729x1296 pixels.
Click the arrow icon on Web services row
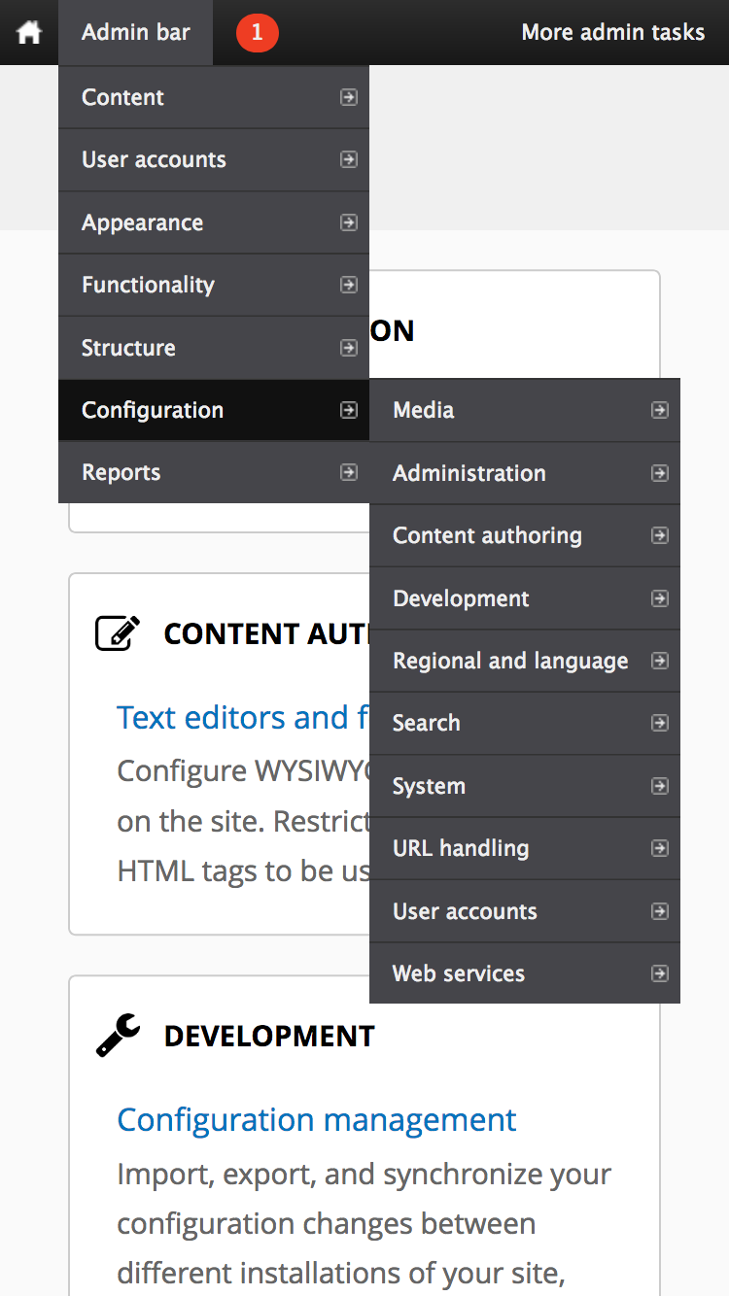(659, 973)
